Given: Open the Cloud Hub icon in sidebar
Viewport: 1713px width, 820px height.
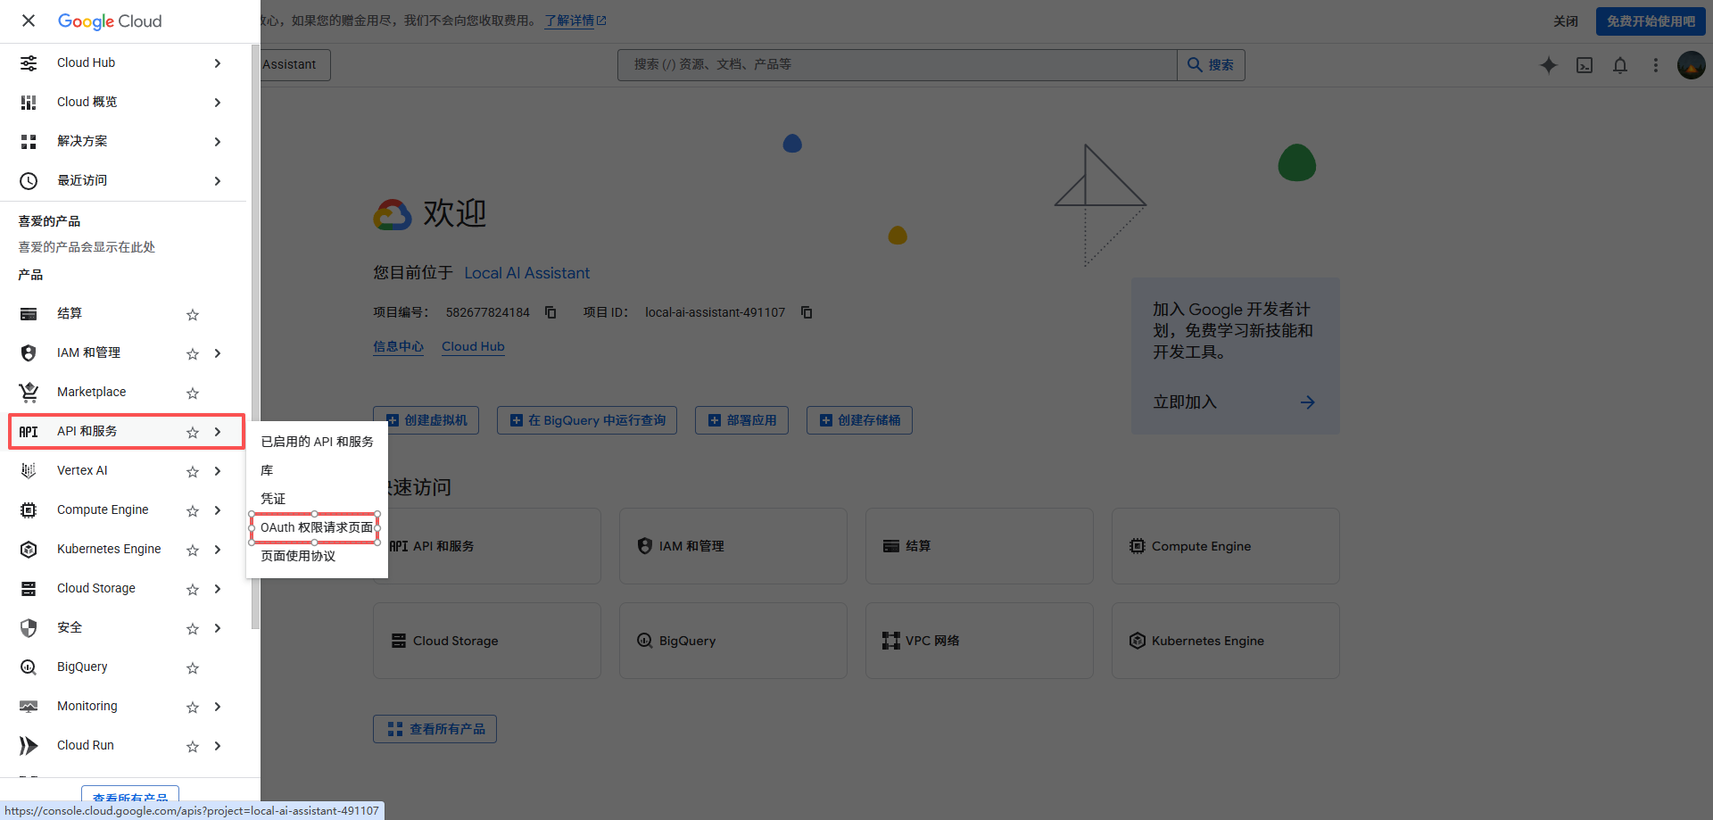Looking at the screenshot, I should (29, 63).
